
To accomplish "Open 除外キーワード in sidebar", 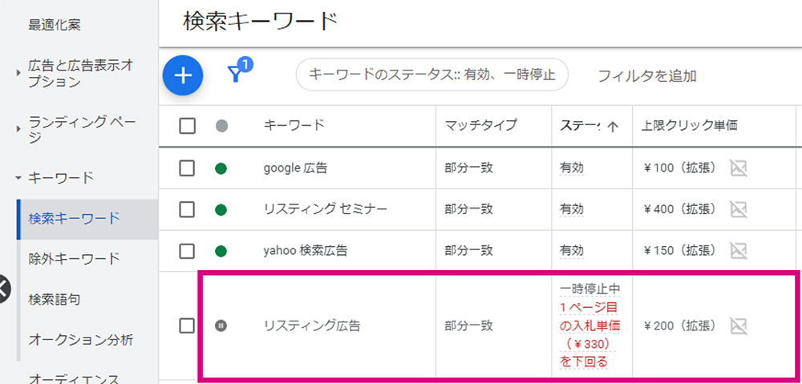I will tap(74, 259).
